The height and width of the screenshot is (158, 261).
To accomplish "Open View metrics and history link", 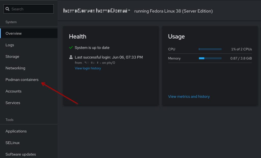I will [x=189, y=96].
